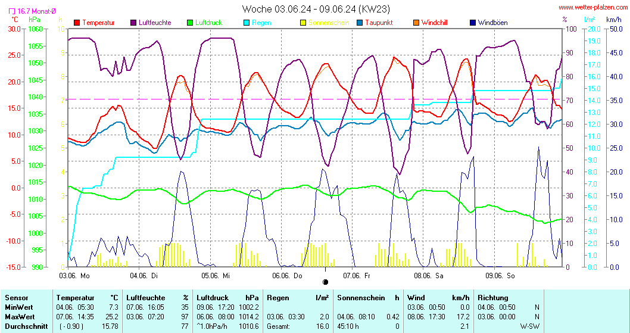Click the magenta Monat-Ø legend square

12,12
